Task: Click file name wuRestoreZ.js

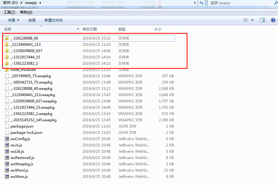Action: (22, 158)
